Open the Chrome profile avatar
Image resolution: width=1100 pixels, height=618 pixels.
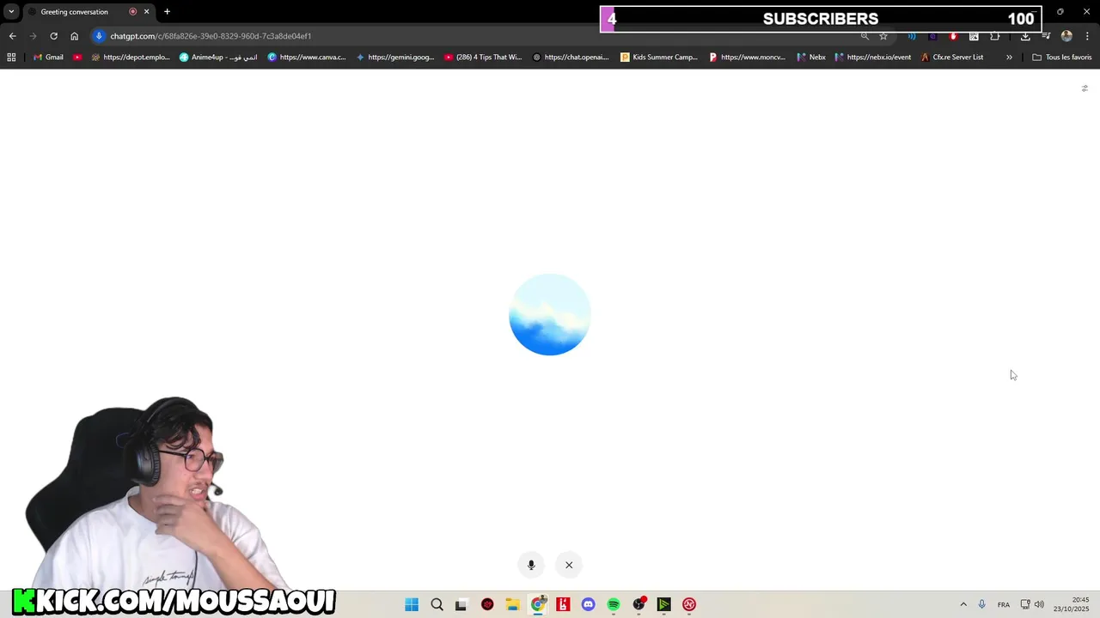(x=1066, y=36)
